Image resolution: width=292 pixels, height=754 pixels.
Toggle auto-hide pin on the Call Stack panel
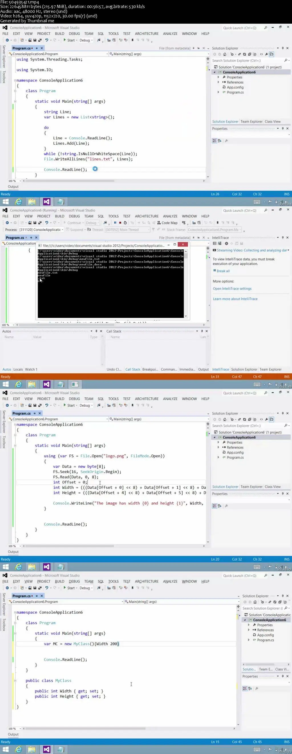tap(202, 331)
